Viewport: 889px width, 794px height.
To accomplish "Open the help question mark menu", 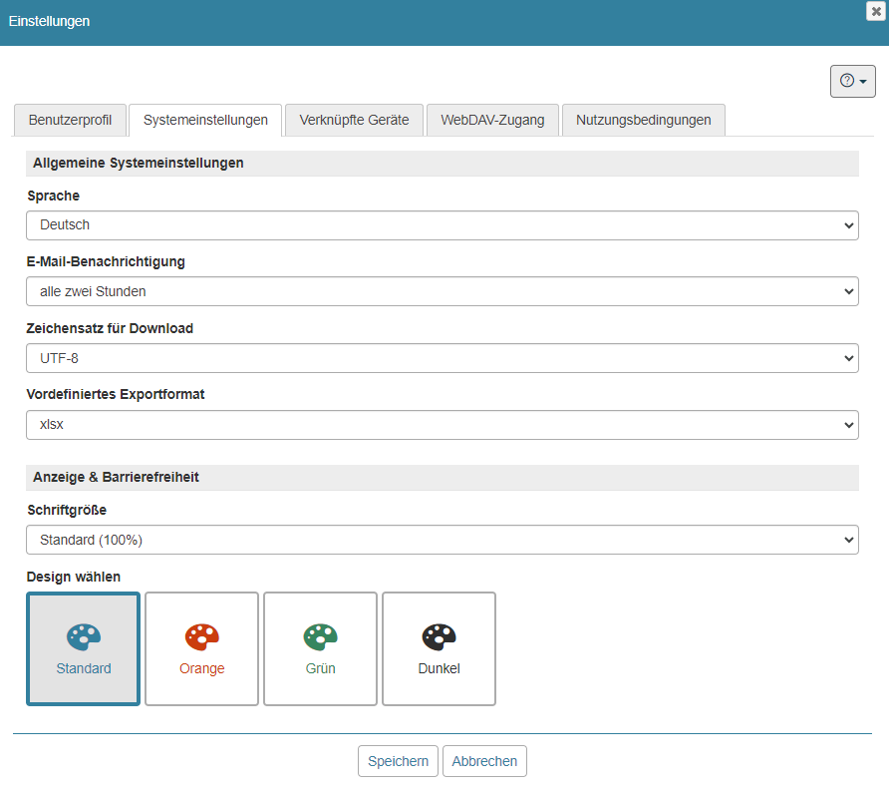I will pos(852,81).
